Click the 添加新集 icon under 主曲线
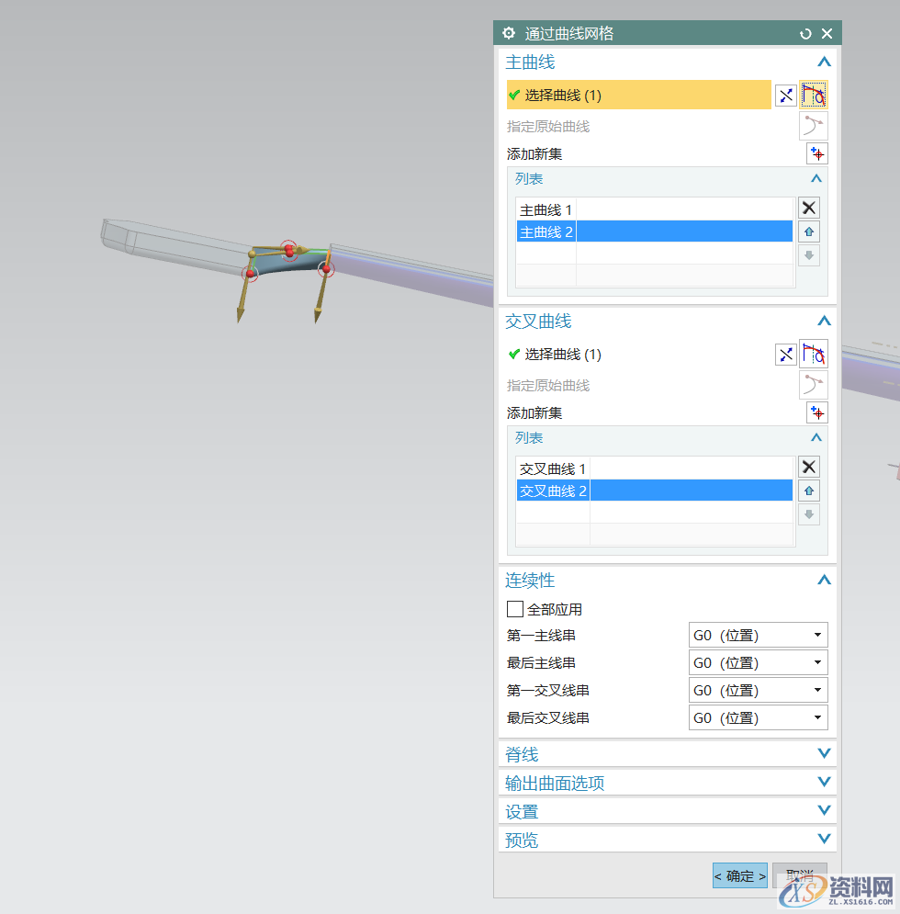 [816, 153]
